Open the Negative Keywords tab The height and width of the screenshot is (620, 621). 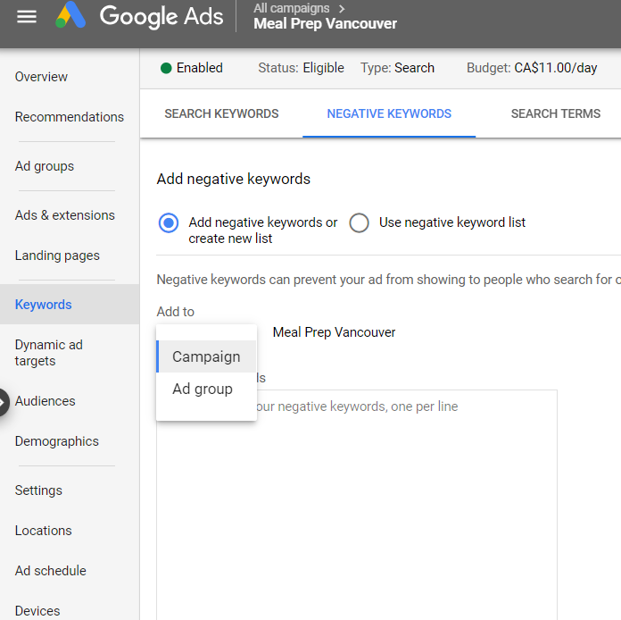tap(389, 113)
